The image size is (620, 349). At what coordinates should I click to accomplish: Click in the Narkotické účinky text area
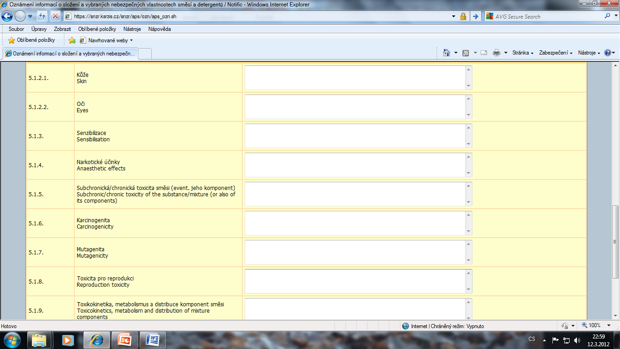pos(358,165)
